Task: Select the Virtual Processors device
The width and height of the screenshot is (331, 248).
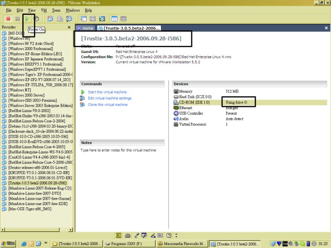Action: click(x=250, y=124)
